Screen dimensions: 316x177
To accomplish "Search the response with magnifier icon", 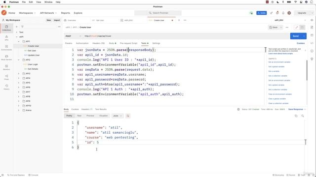I will tap(303, 116).
